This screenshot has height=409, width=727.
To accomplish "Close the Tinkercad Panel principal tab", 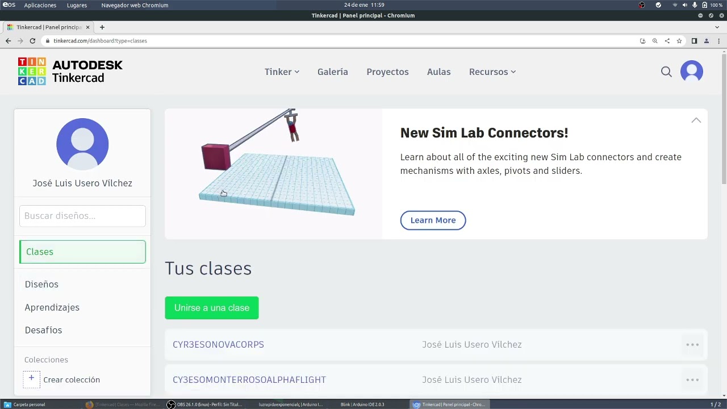I will [x=87, y=27].
